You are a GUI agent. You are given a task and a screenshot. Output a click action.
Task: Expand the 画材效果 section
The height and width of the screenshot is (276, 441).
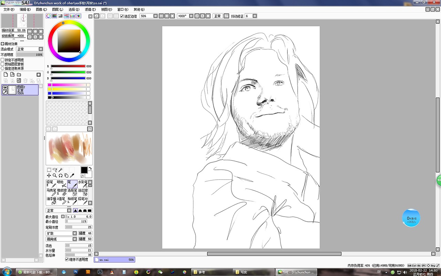[x=2, y=44]
